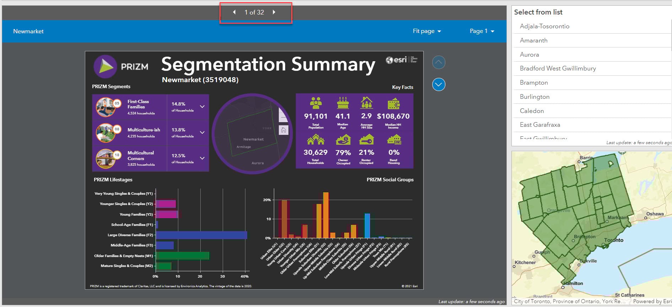Select Caledon from the list
The height and width of the screenshot is (307, 672).
point(592,111)
